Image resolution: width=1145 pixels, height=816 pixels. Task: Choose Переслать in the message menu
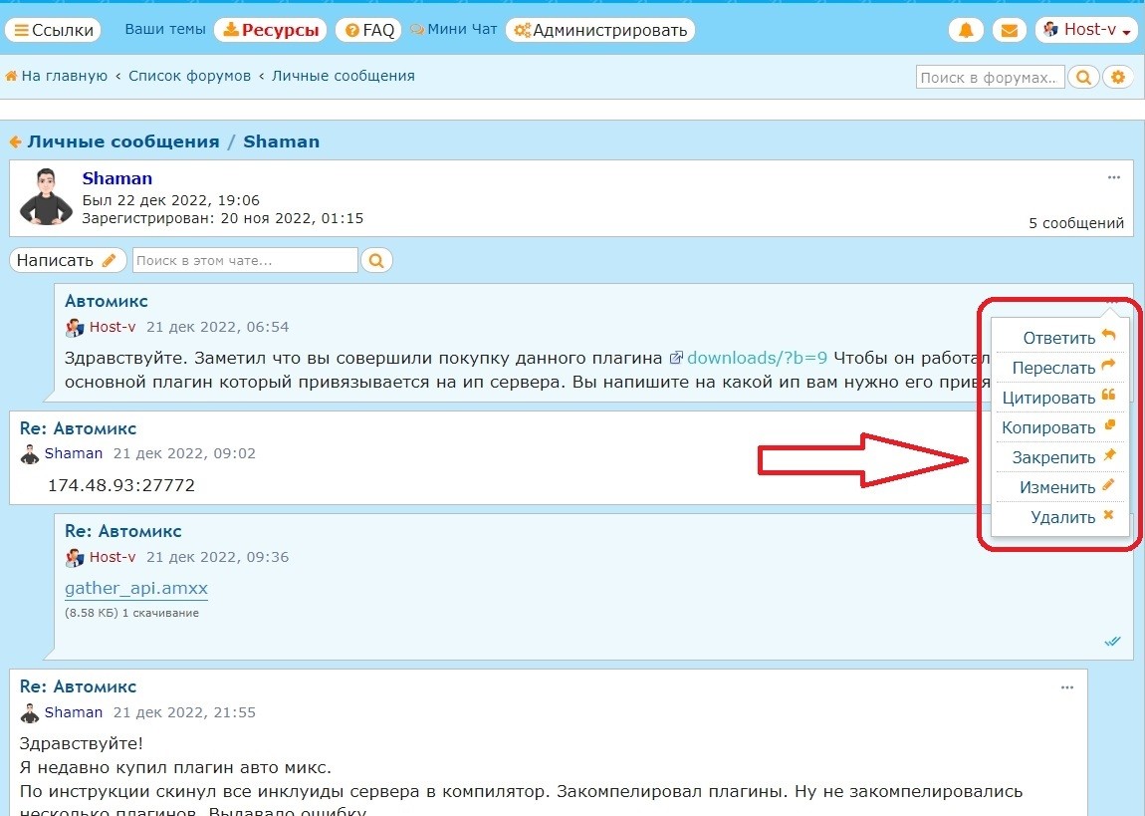[1060, 368]
